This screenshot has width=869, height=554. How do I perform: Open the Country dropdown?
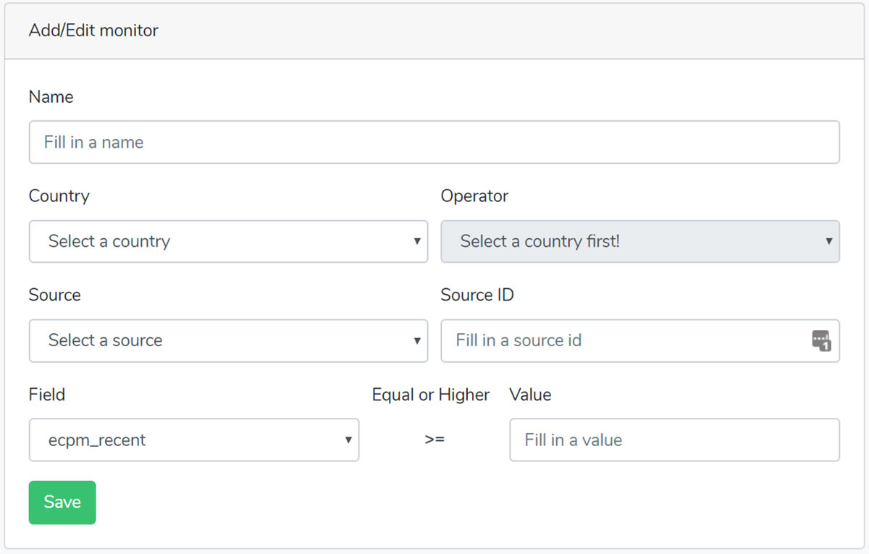coord(228,241)
